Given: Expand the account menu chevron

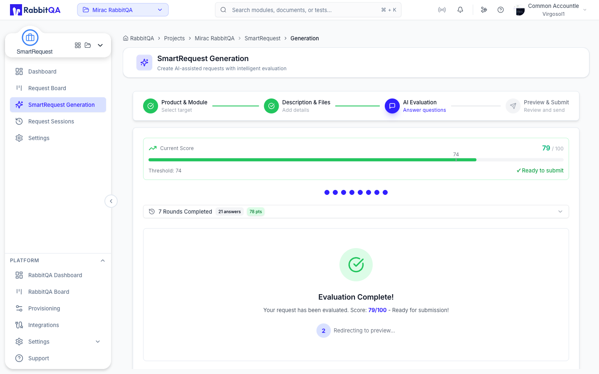Looking at the screenshot, I should [x=585, y=10].
